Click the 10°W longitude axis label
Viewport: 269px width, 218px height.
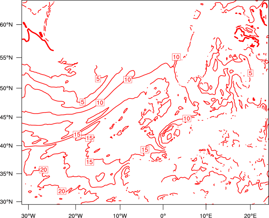click(x=120, y=215)
